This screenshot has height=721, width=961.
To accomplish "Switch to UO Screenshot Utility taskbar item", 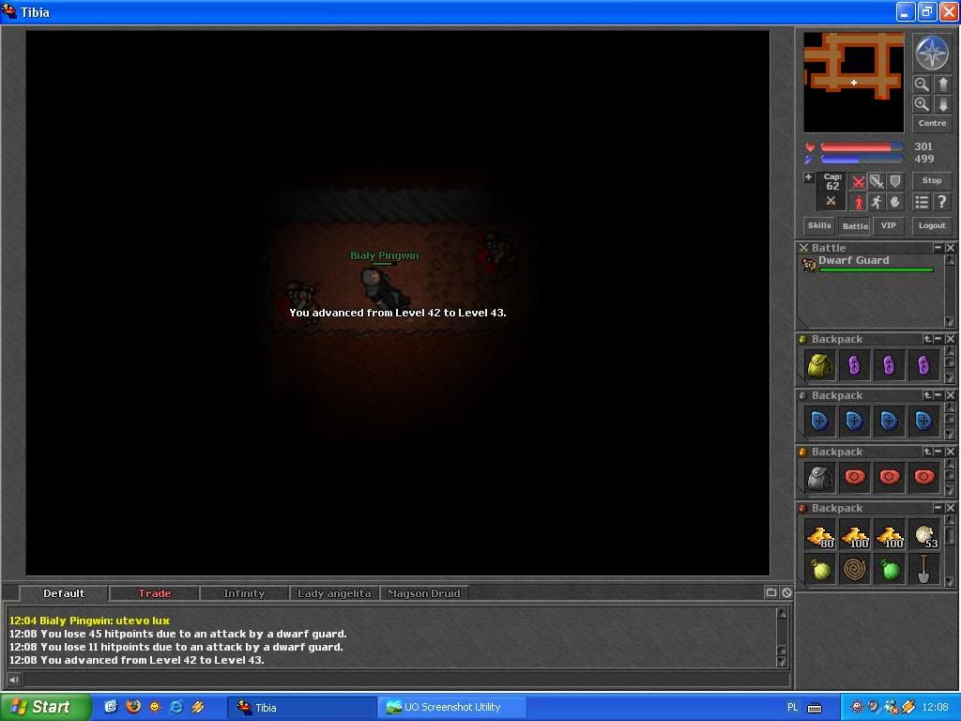I will (451, 707).
